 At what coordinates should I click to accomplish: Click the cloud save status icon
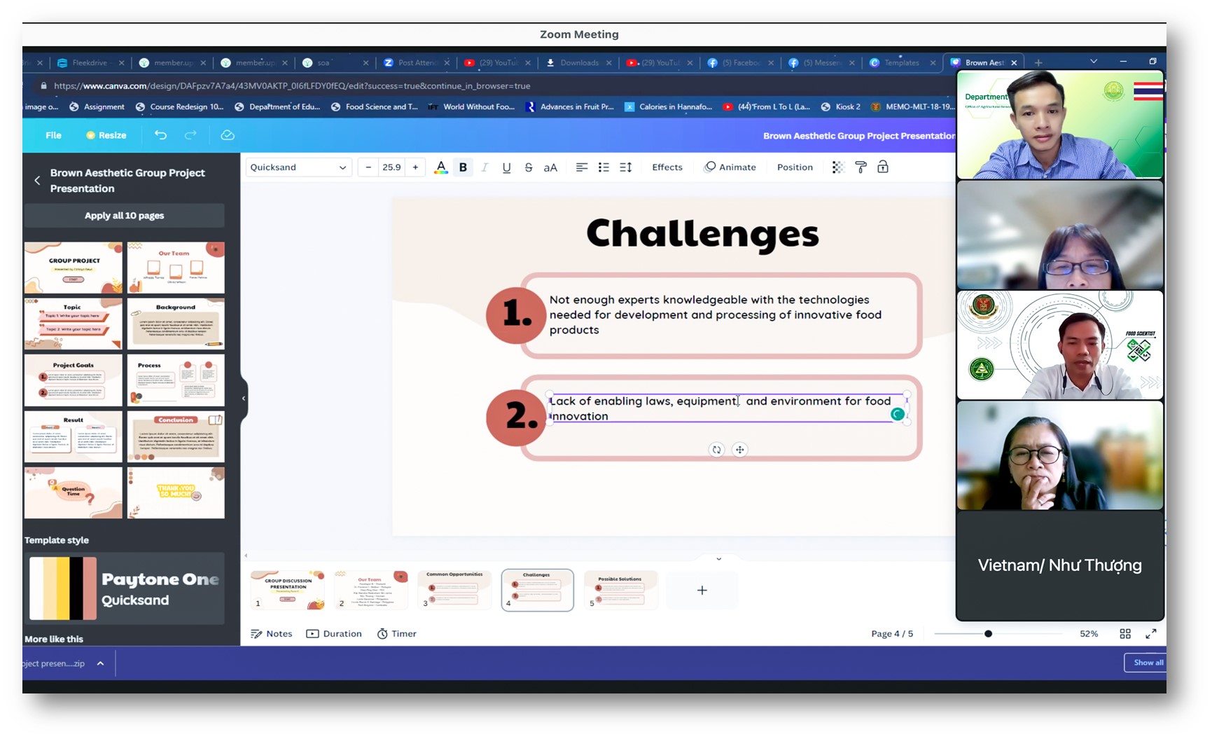tap(228, 135)
